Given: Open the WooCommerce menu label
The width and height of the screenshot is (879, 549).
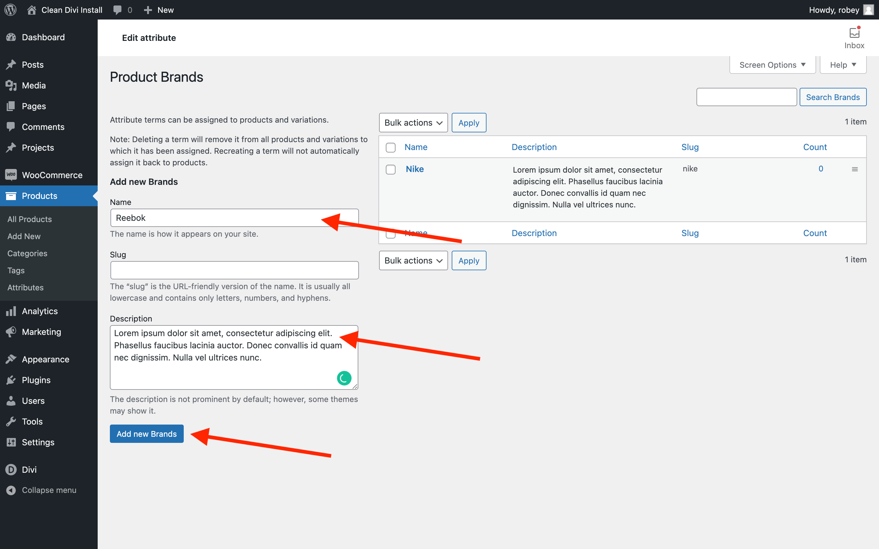Looking at the screenshot, I should [52, 175].
